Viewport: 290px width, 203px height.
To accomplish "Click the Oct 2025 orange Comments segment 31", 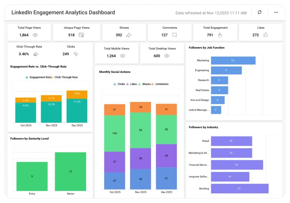I will pyautogui.click(x=114, y=110).
